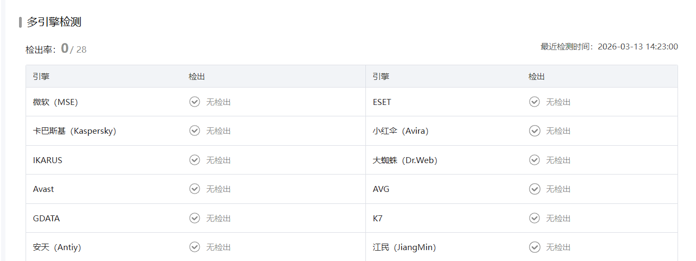
Task: Click the left 引擎 column header
Action: click(41, 77)
